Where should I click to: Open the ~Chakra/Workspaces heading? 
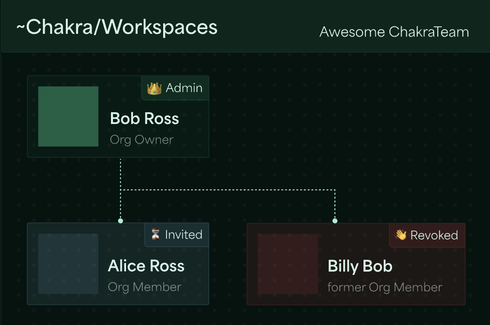pyautogui.click(x=117, y=27)
